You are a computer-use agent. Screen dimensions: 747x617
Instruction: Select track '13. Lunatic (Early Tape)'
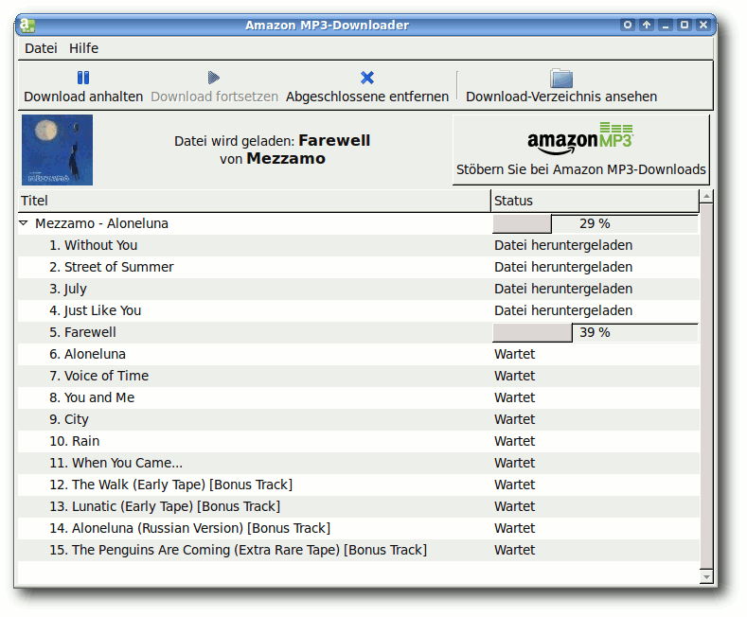coord(165,506)
